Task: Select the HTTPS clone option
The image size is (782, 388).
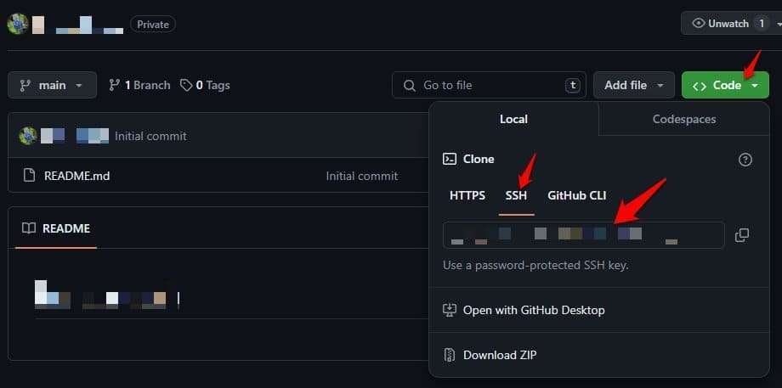Action: click(x=467, y=196)
